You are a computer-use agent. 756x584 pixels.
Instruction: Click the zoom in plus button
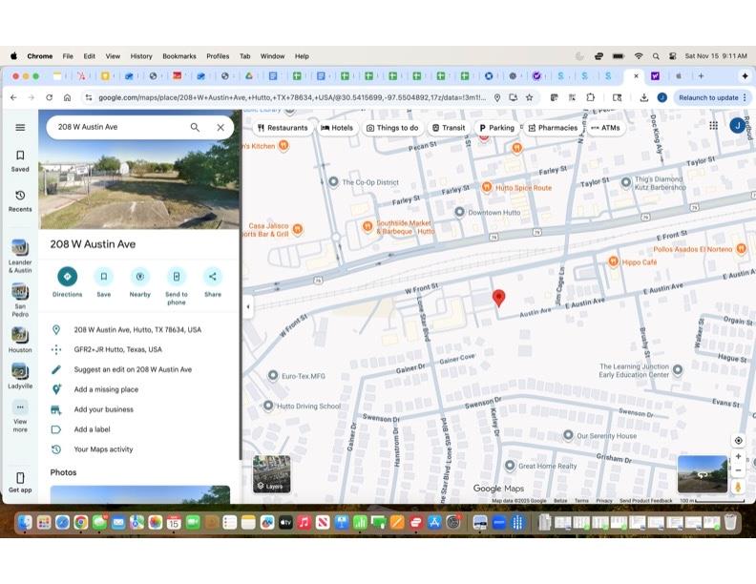pyautogui.click(x=738, y=457)
